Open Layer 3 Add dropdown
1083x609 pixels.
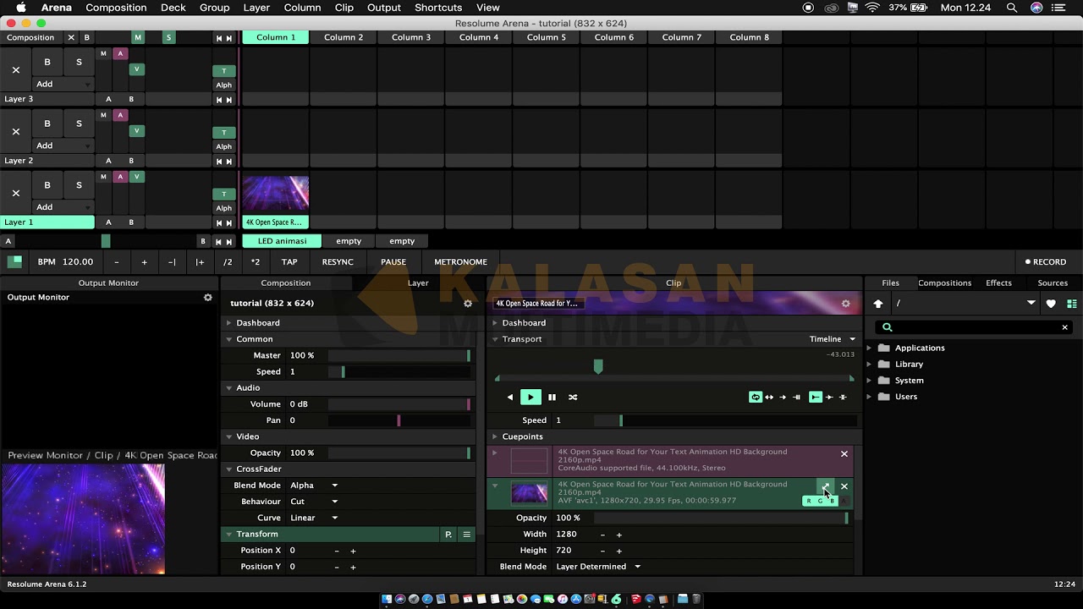pyautogui.click(x=63, y=84)
